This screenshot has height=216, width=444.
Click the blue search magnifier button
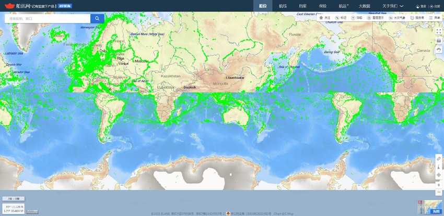pyautogui.click(x=97, y=18)
